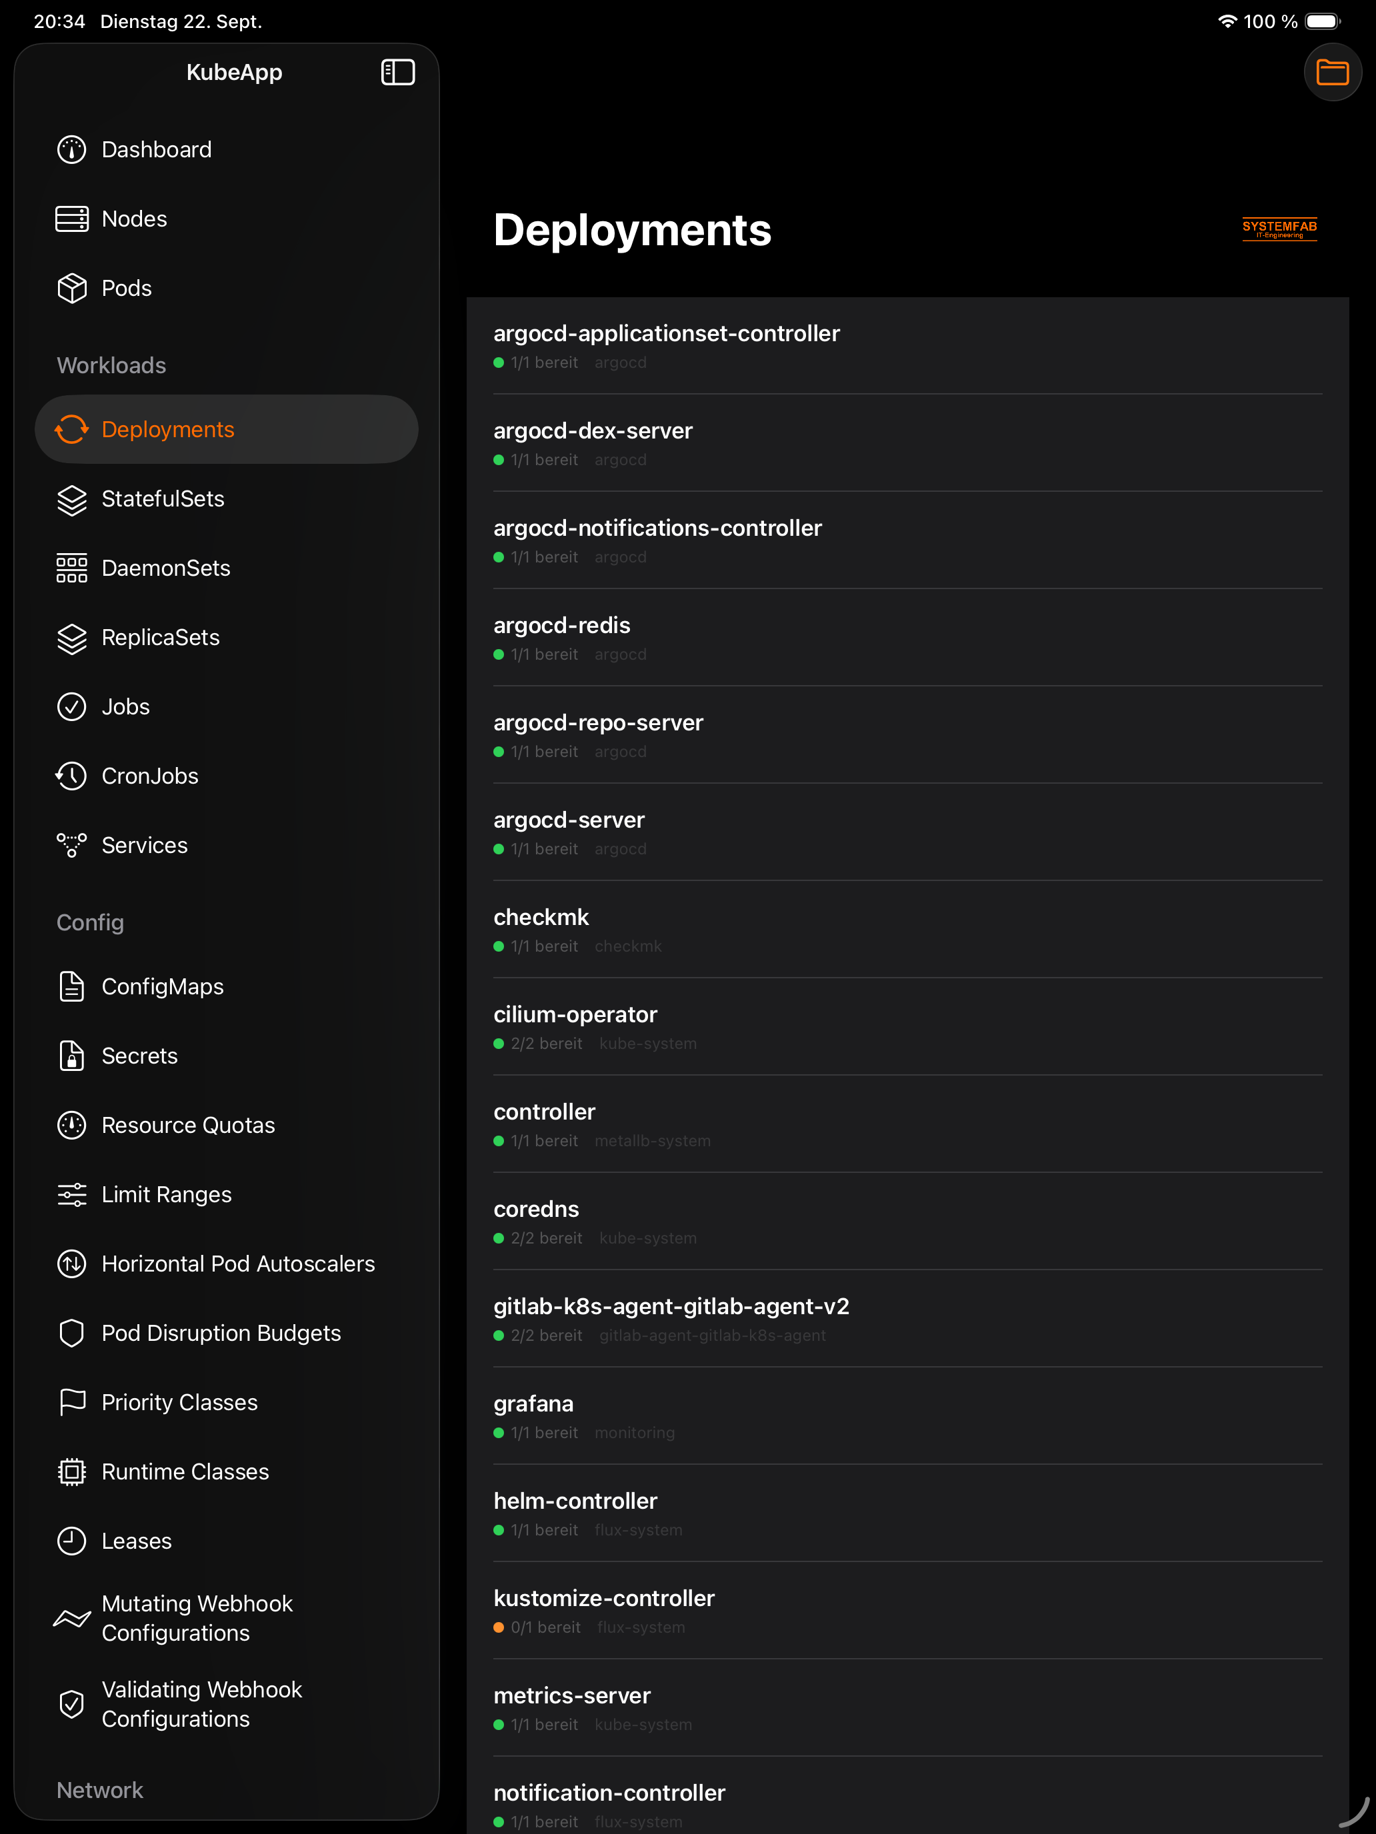Open Resource Quotas menu entry

[227, 1126]
